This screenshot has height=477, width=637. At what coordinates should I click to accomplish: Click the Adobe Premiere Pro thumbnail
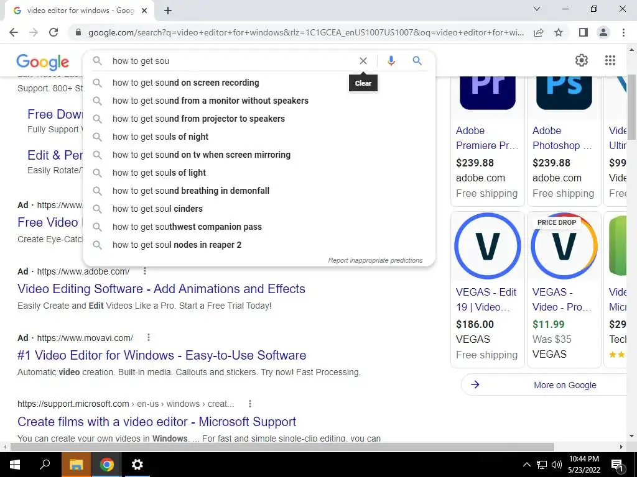[x=488, y=93]
